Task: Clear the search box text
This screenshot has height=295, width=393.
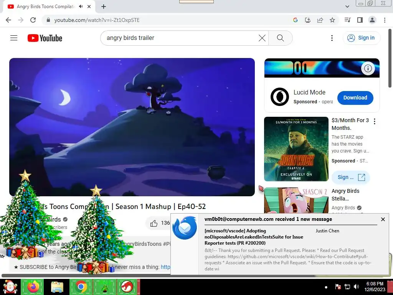Action: 262,38
